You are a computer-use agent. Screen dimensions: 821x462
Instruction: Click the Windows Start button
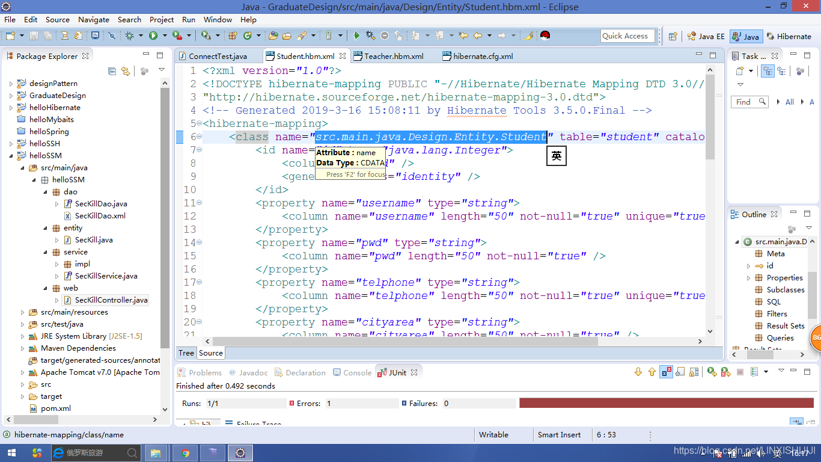point(11,453)
